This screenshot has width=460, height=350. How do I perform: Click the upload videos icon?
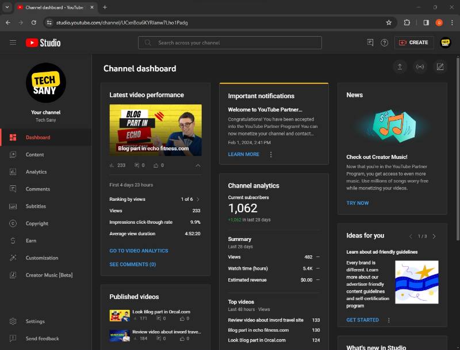coord(400,67)
